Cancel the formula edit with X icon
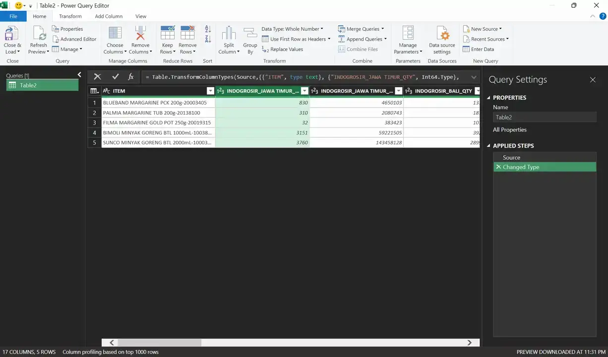The width and height of the screenshot is (608, 357). click(97, 77)
